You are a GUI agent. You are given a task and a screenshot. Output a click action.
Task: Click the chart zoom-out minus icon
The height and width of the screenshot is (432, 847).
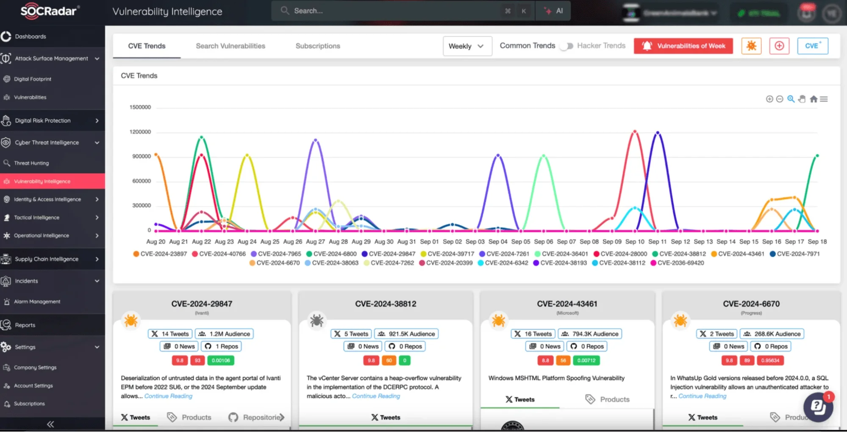[780, 99]
